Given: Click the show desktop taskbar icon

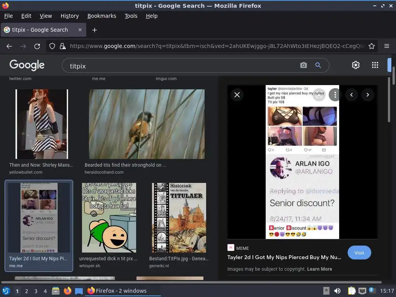Looking at the screenshot, I should click(x=79, y=291).
